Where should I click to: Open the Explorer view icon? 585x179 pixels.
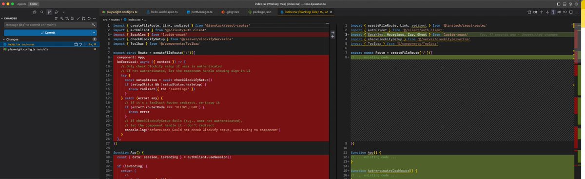coord(35,12)
